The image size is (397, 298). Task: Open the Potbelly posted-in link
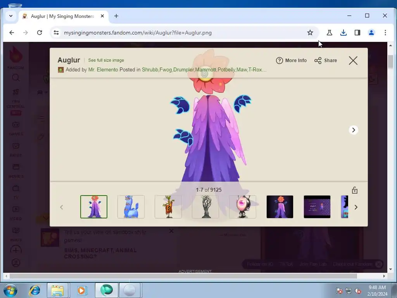pos(226,69)
